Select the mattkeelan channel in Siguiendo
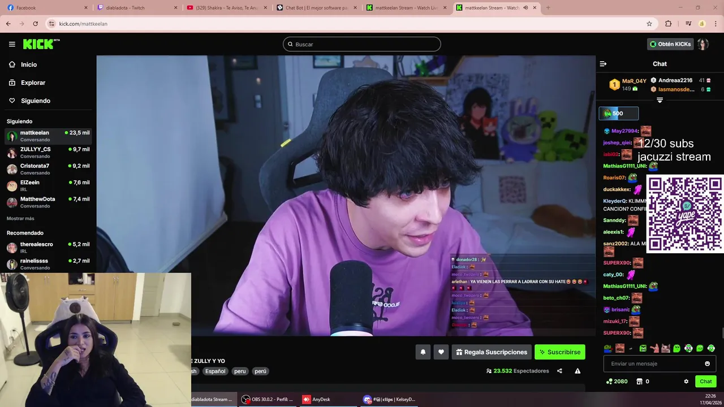Screen dimensions: 724x407 [x=48, y=136]
